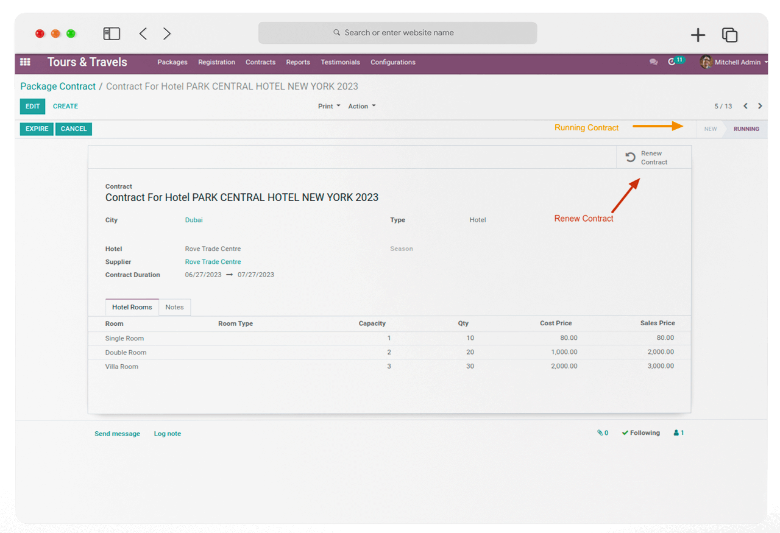Viewport: 780px width, 533px height.
Task: Click the 3,000.00 sales price cell
Action: point(661,366)
